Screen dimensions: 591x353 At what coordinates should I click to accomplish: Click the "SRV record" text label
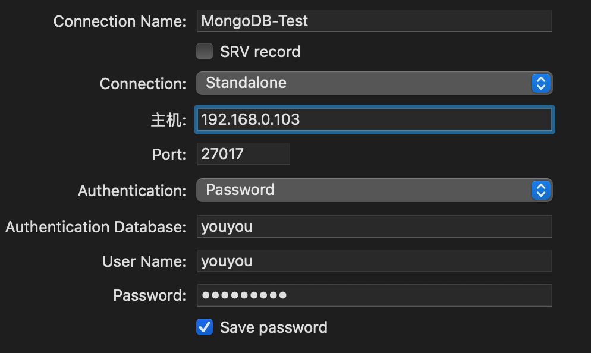click(260, 52)
